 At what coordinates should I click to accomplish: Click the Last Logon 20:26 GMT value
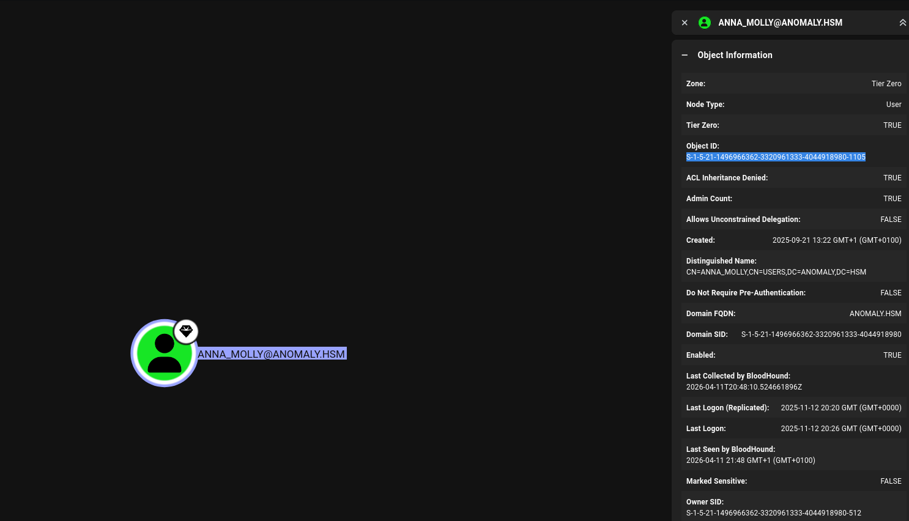841,429
